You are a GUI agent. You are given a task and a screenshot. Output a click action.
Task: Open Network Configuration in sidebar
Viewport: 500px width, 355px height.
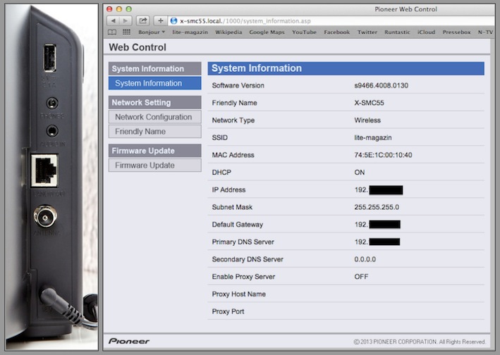pos(154,117)
